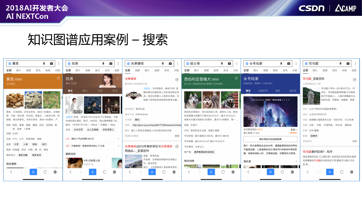Viewport: 362px width, 204px height.
Task: Click the 头号玩家 search input field
Action: tap(268, 64)
